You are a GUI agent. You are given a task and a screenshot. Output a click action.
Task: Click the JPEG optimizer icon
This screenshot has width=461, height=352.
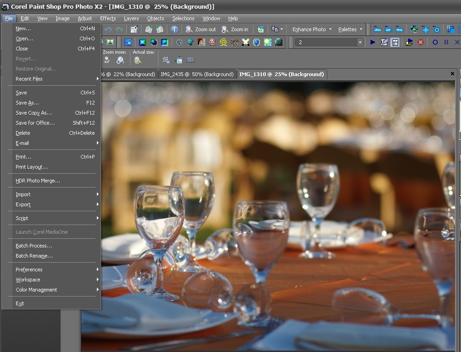tap(377, 29)
